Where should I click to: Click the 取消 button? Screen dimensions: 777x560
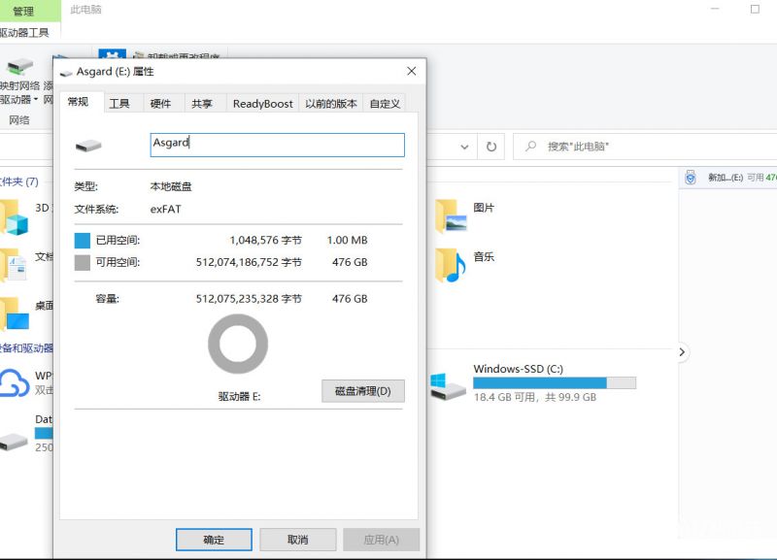[x=298, y=540]
